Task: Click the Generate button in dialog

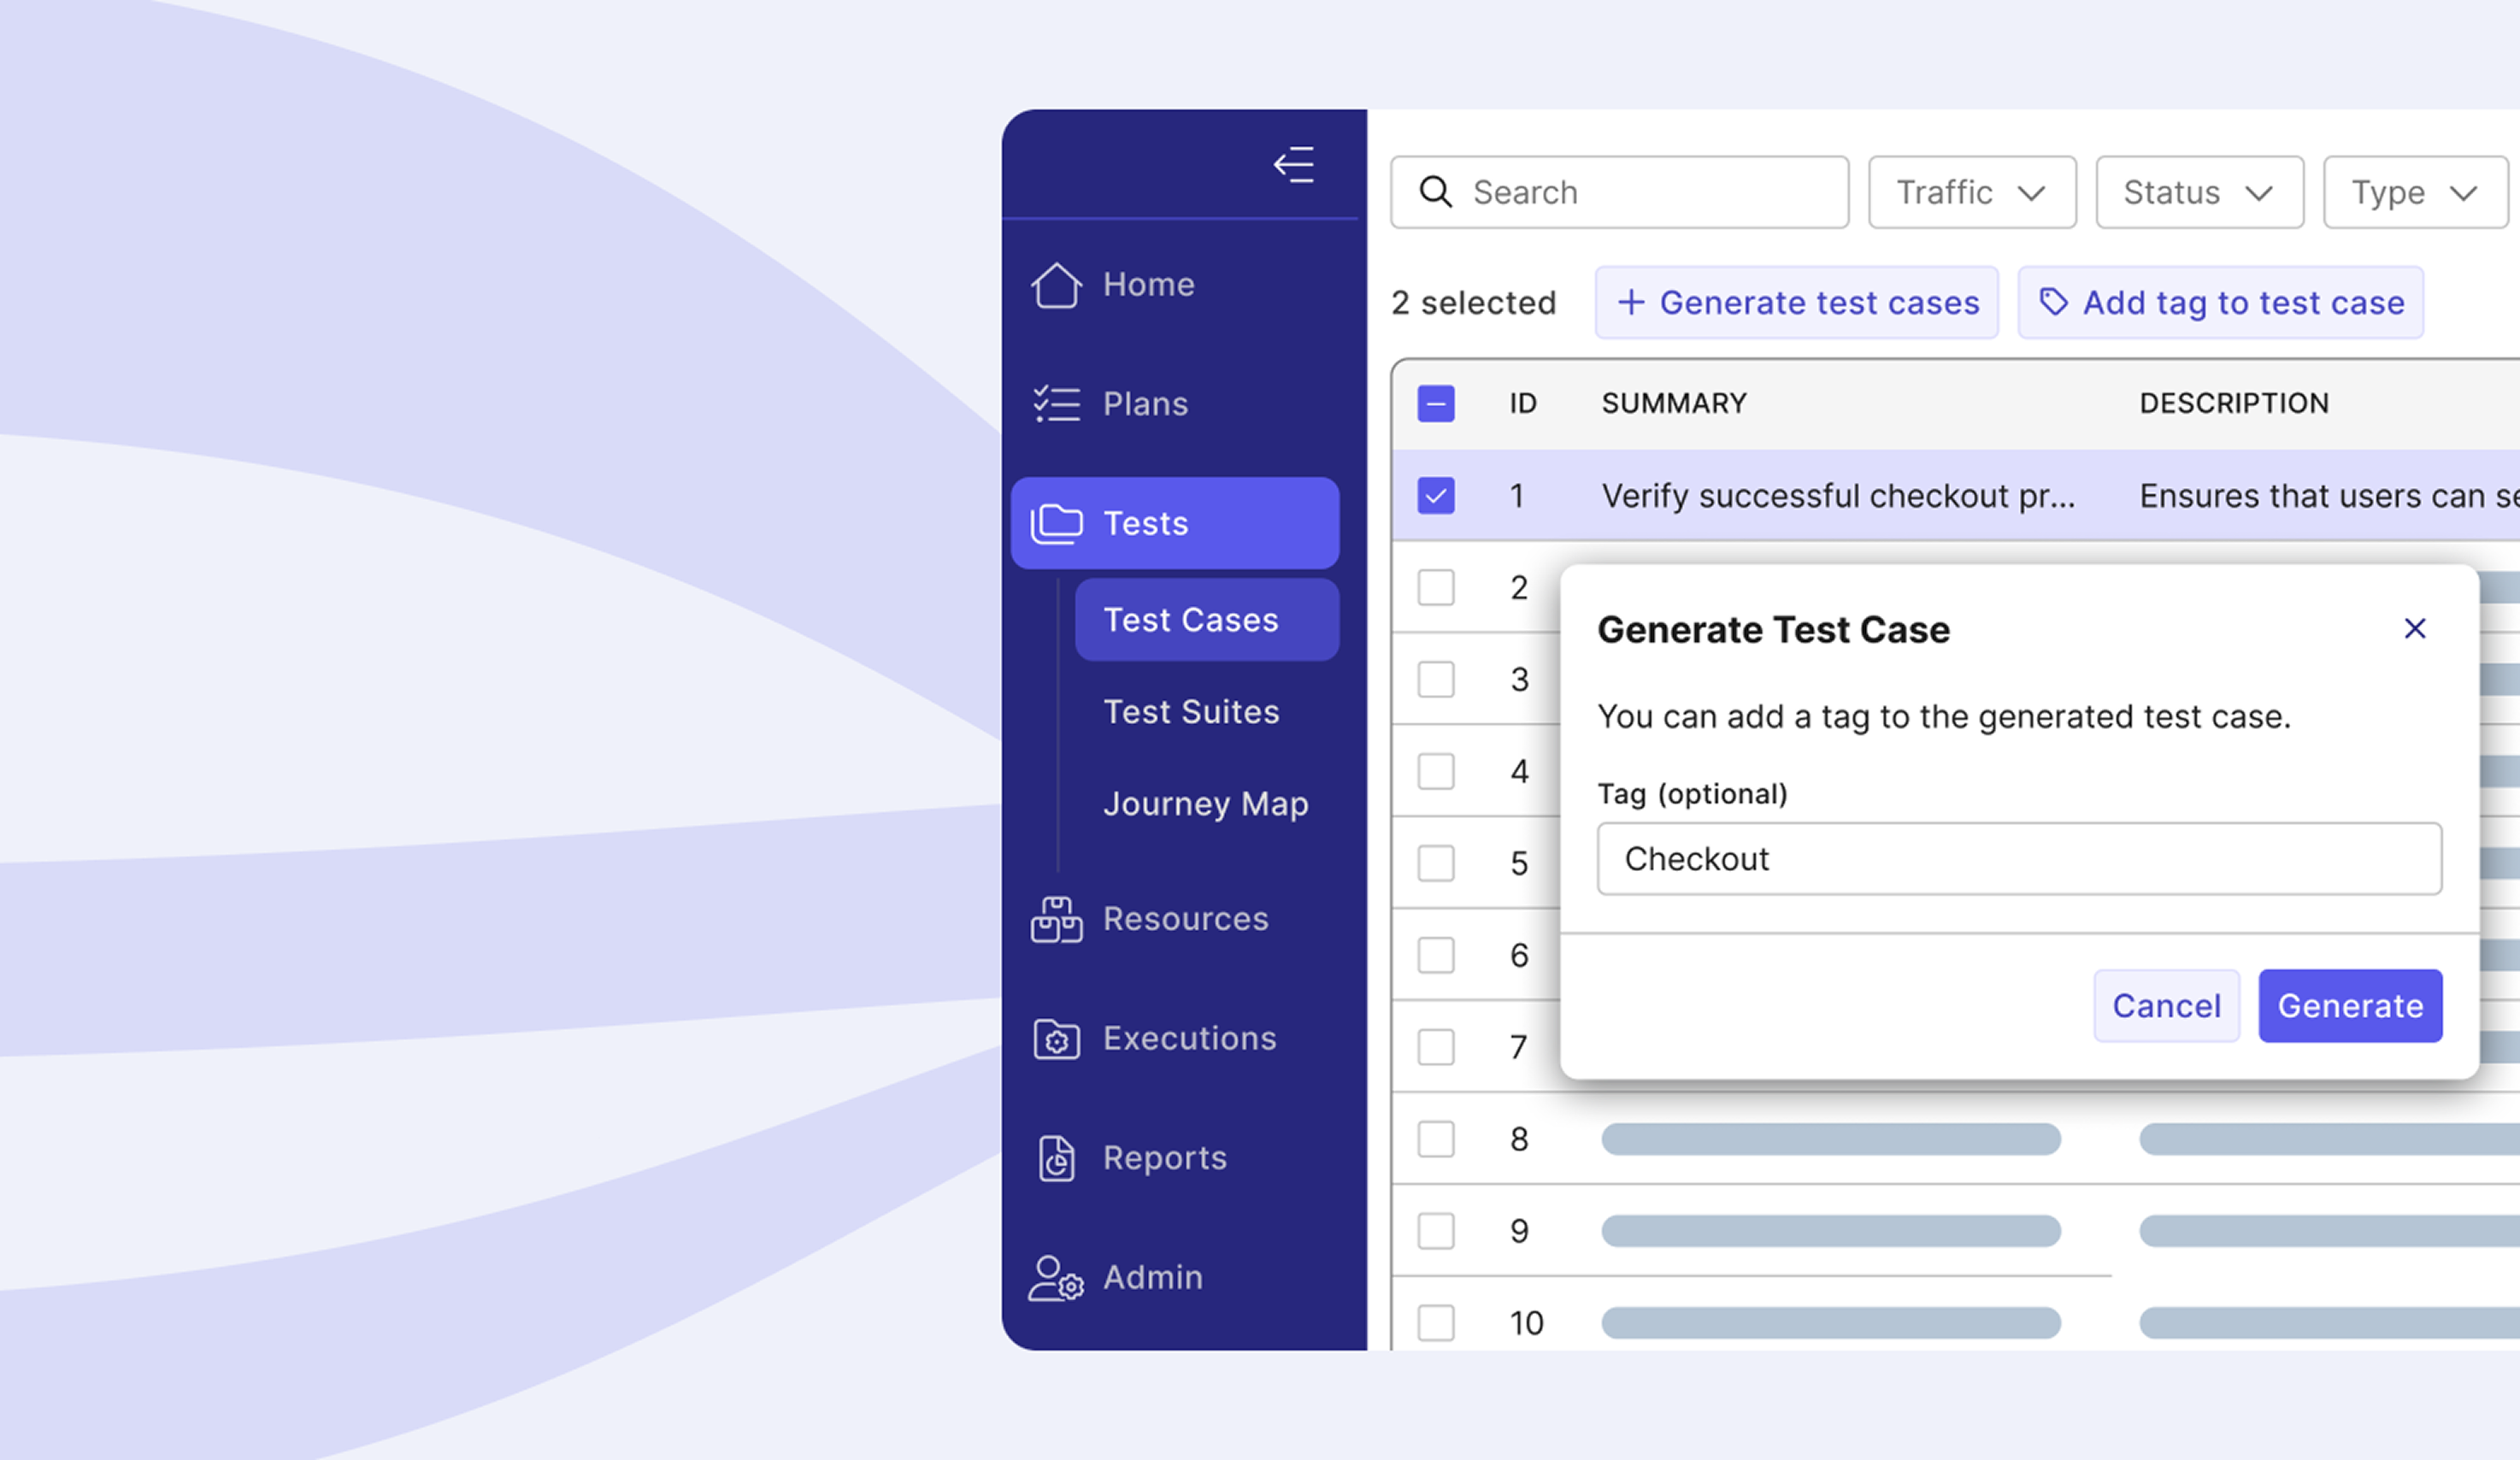Action: coord(2350,1006)
